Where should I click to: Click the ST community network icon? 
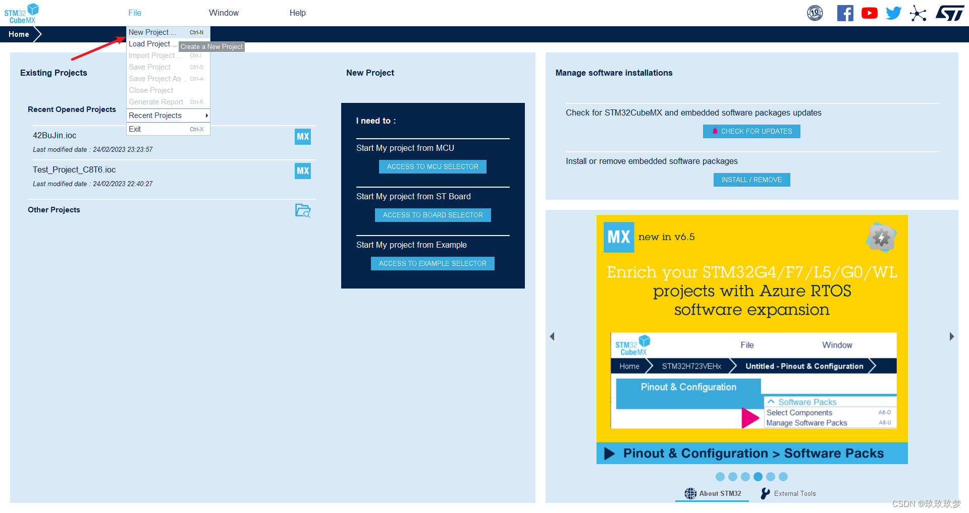pyautogui.click(x=918, y=13)
